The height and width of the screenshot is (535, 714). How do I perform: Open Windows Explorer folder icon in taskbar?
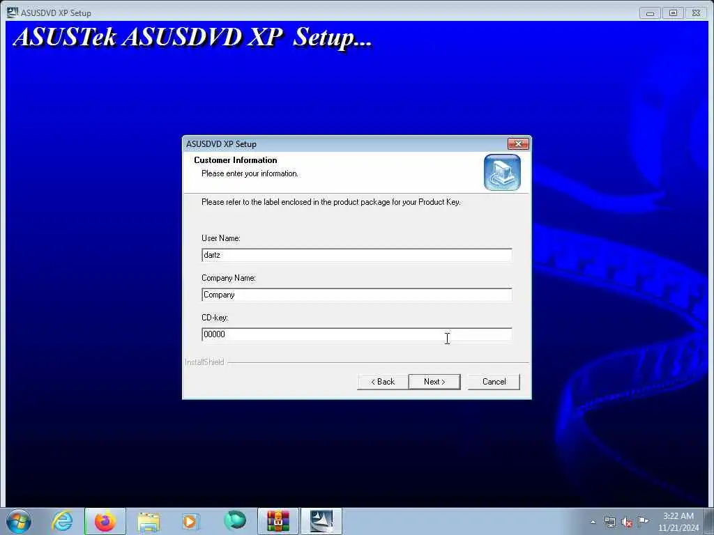tap(149, 521)
